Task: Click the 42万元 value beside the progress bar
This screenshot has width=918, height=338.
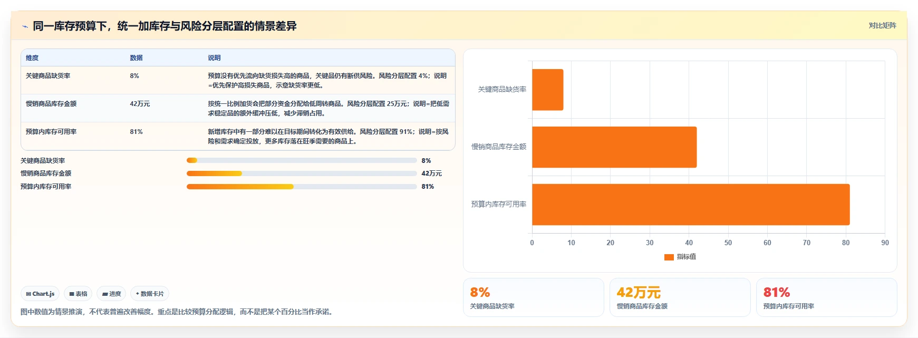Action: click(x=432, y=173)
